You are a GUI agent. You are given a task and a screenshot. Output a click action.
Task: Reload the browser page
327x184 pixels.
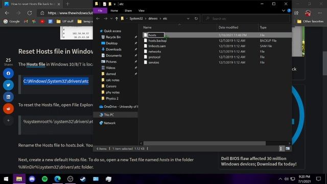coord(30,13)
